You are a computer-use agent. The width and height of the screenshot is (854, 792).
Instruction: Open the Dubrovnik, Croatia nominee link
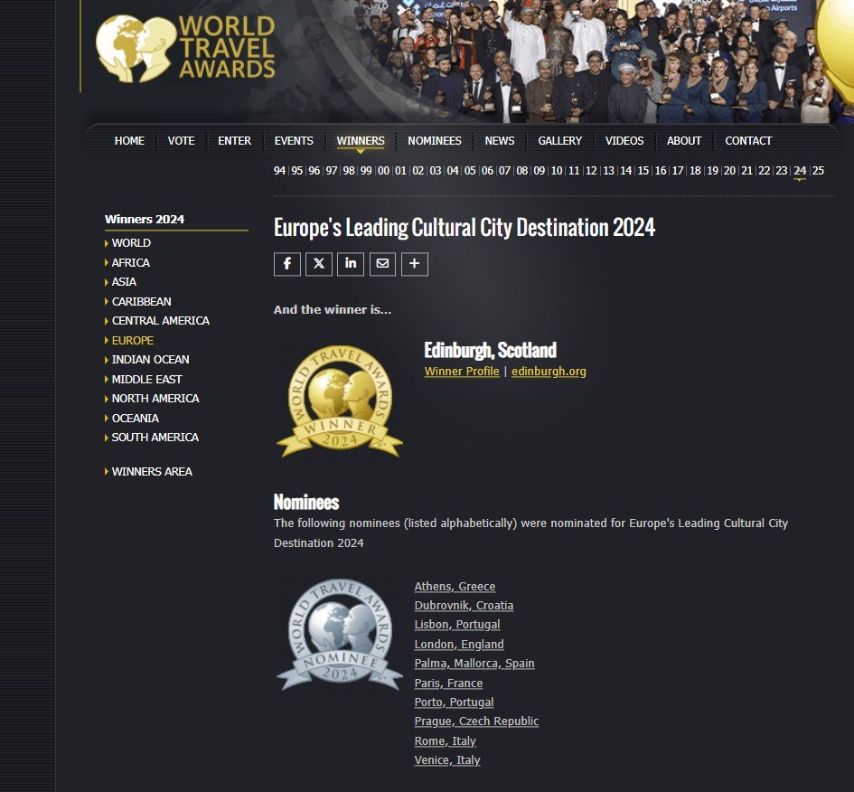464,605
